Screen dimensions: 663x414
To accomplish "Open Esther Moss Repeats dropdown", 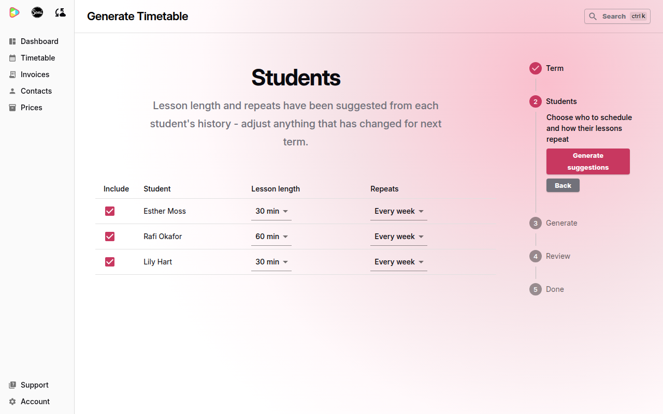I will (x=399, y=211).
